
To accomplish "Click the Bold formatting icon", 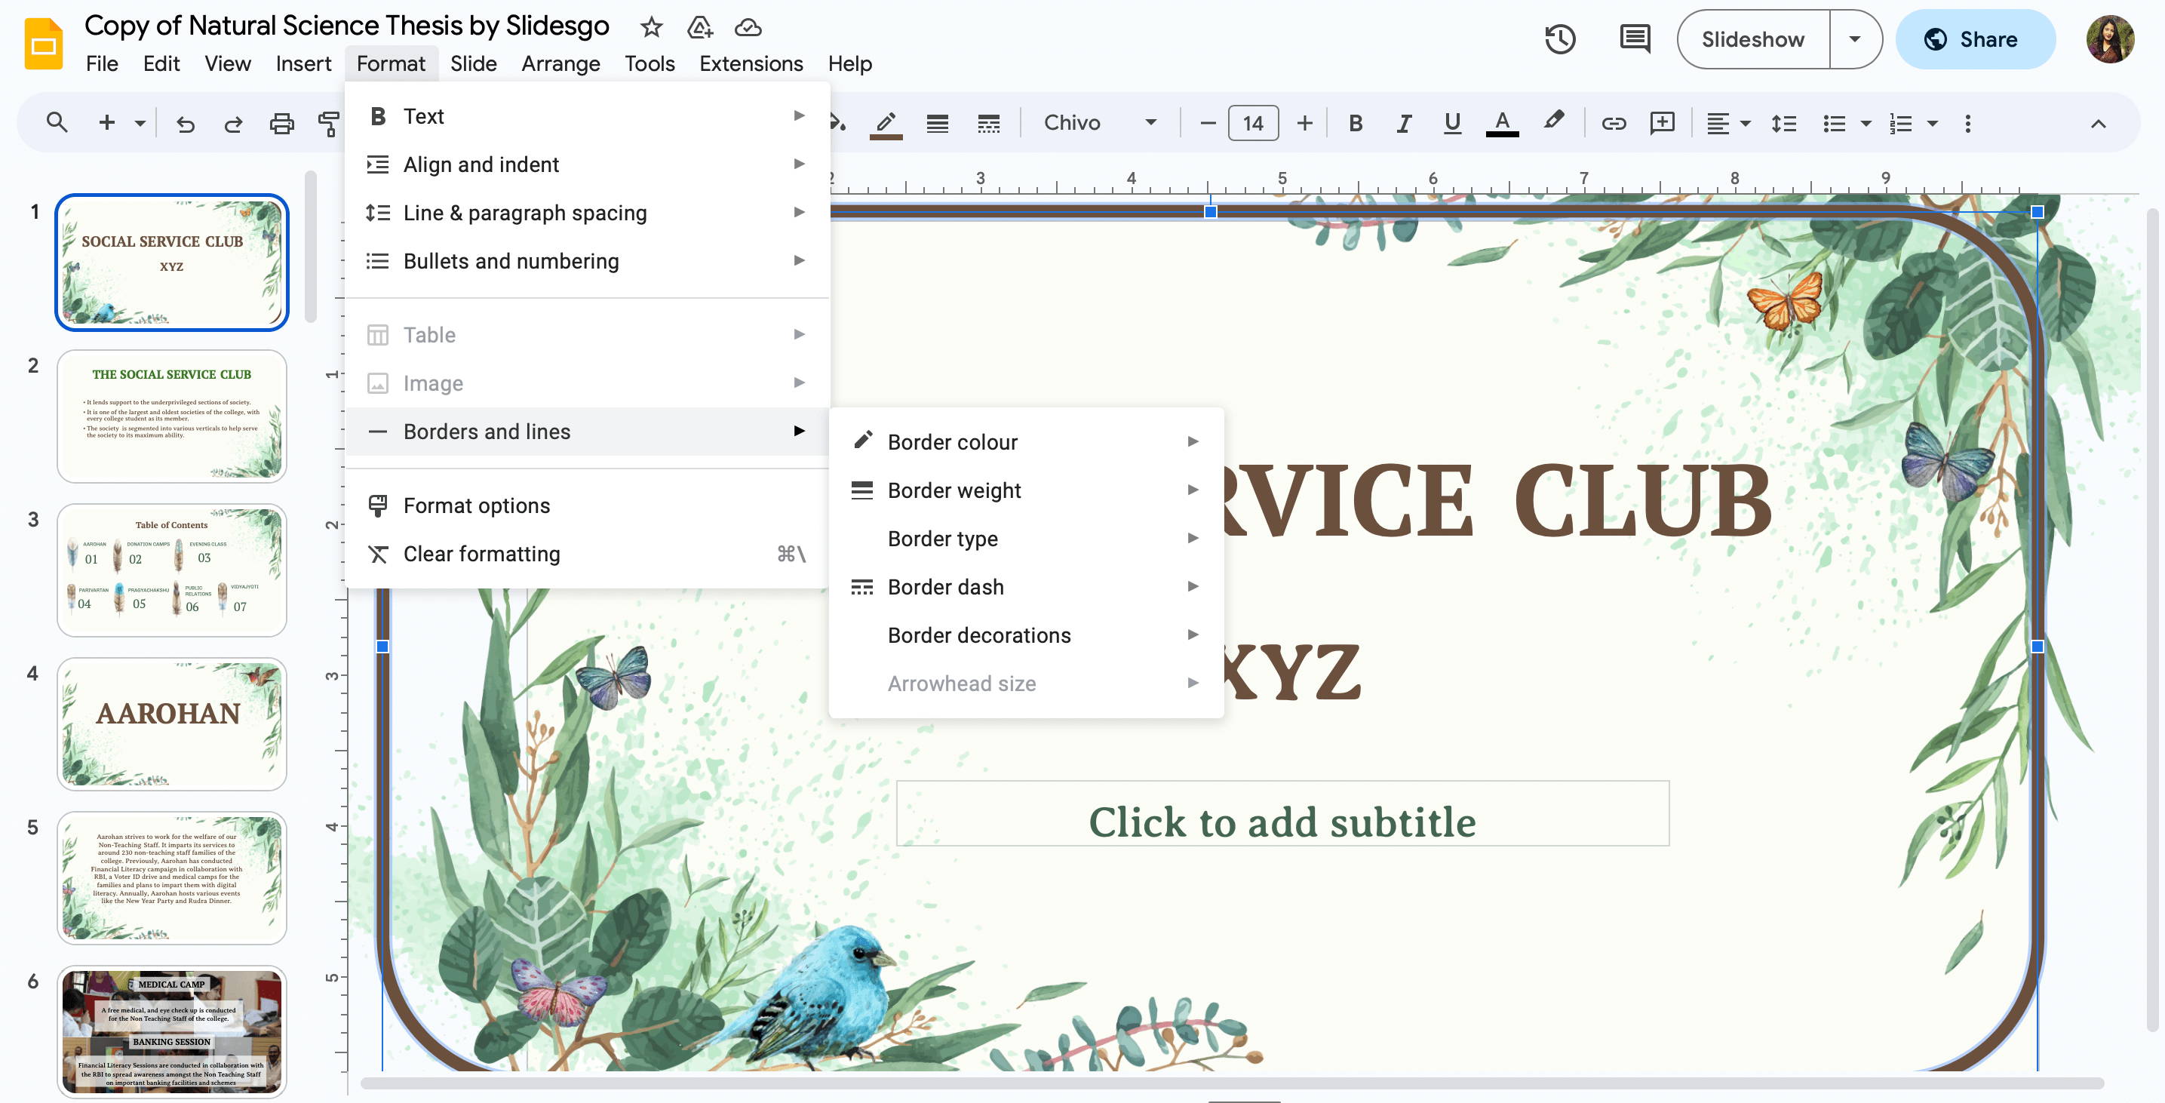I will (1354, 122).
